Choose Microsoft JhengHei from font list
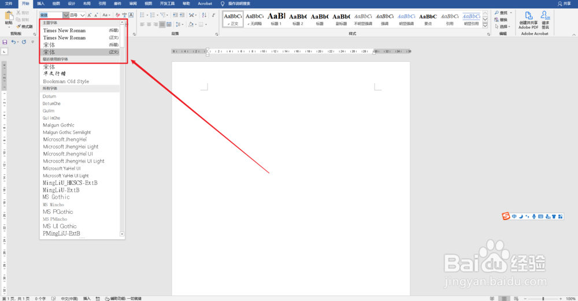 point(65,140)
